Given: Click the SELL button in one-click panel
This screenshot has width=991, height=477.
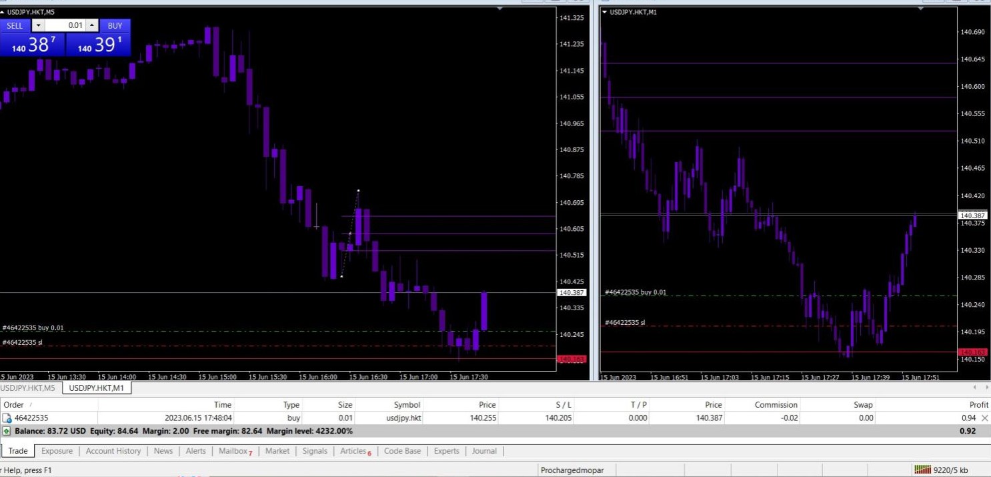Looking at the screenshot, I should (15, 26).
